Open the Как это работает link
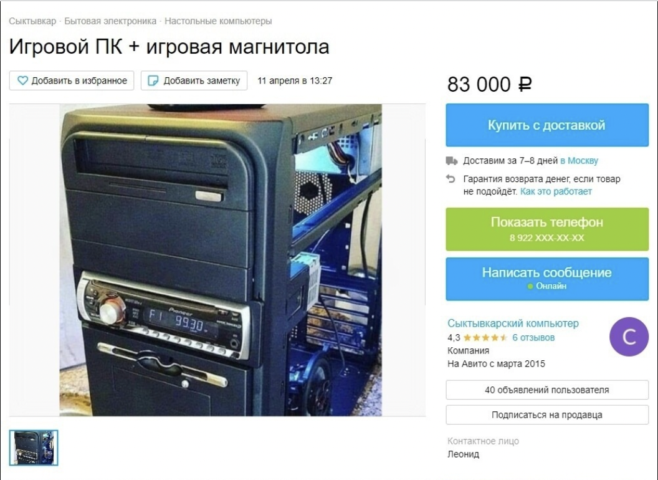658x480 pixels. pyautogui.click(x=556, y=191)
